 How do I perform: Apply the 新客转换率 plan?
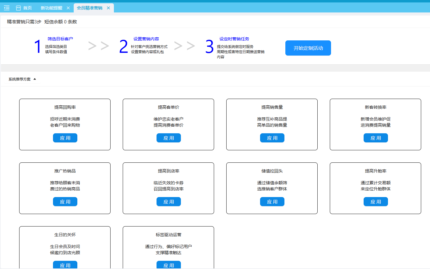(x=375, y=138)
